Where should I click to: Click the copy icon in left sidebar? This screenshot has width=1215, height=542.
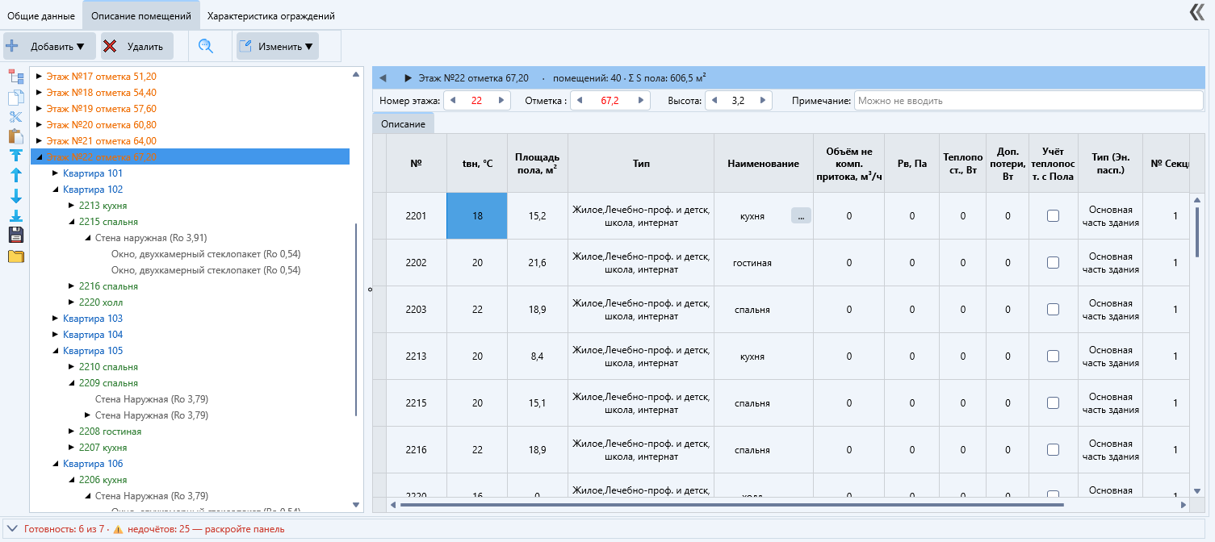click(15, 98)
